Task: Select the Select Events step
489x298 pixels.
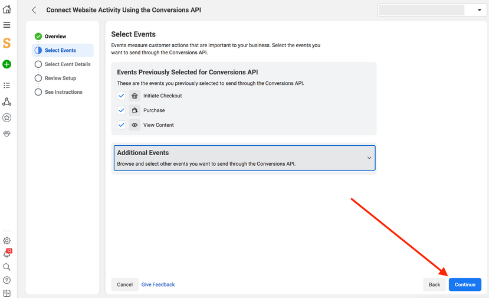Action: point(63,50)
